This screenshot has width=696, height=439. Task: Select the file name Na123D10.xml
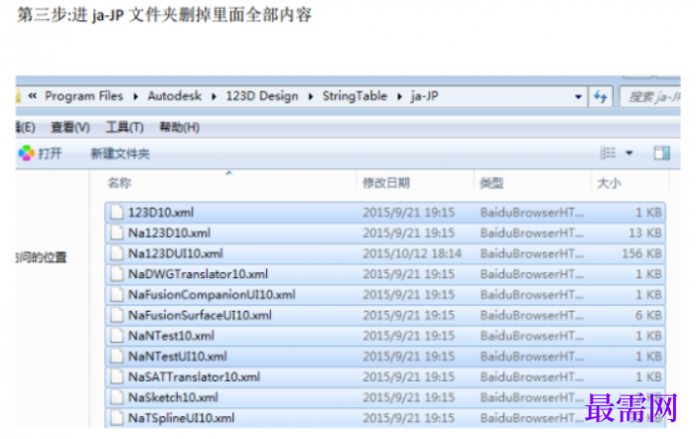(169, 233)
